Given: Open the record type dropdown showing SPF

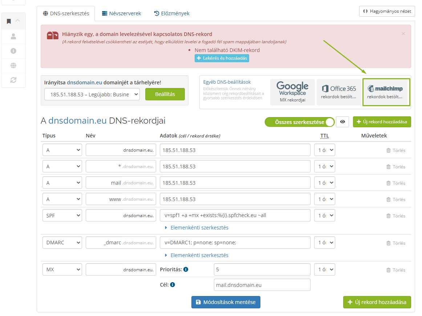Looking at the screenshot, I should click(62, 215).
